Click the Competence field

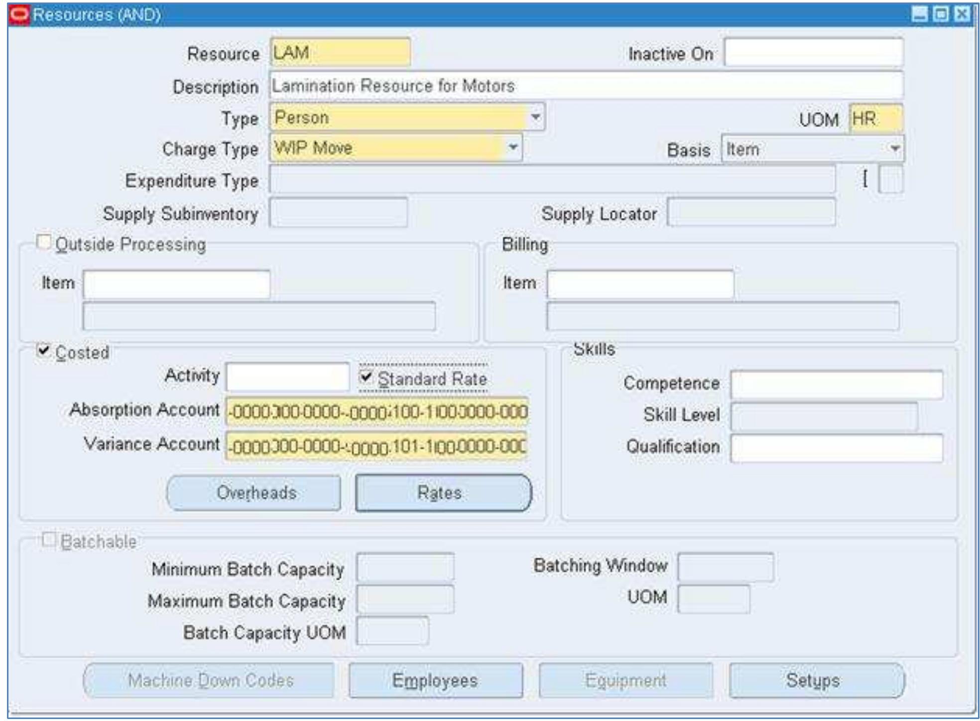click(x=837, y=384)
